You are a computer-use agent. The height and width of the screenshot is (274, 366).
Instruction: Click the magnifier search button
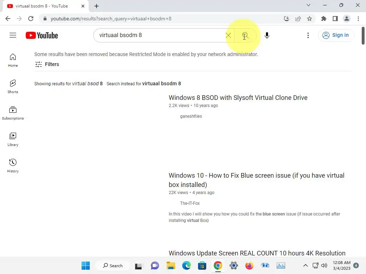coord(245,35)
